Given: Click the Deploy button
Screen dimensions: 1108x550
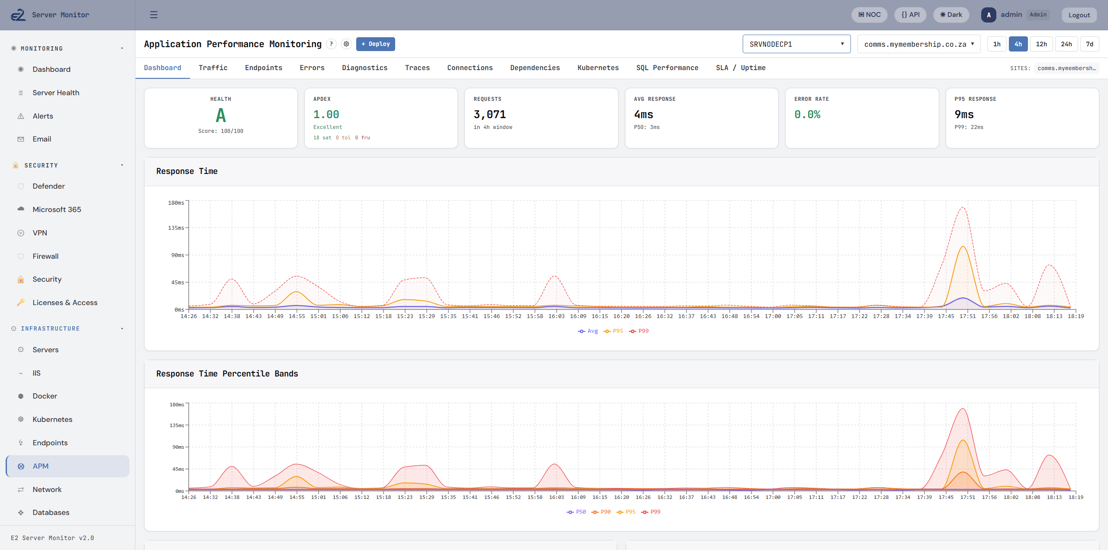Looking at the screenshot, I should [x=375, y=44].
